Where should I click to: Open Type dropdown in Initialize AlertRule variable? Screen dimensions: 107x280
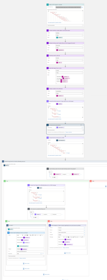point(70,35)
